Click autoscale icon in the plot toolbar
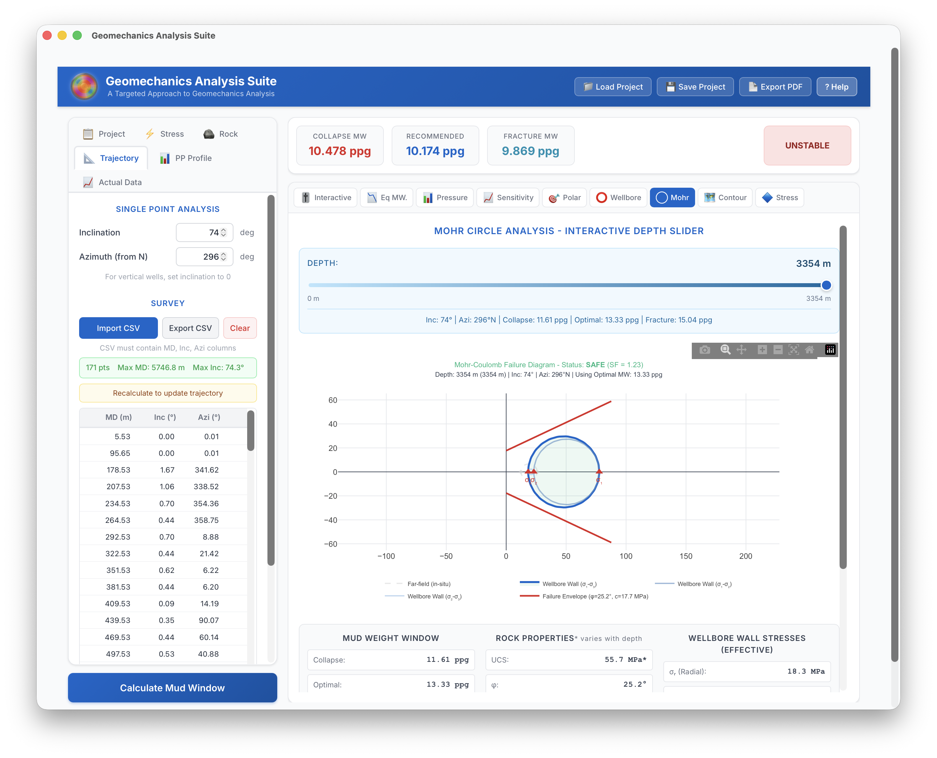This screenshot has width=937, height=758. coord(794,350)
